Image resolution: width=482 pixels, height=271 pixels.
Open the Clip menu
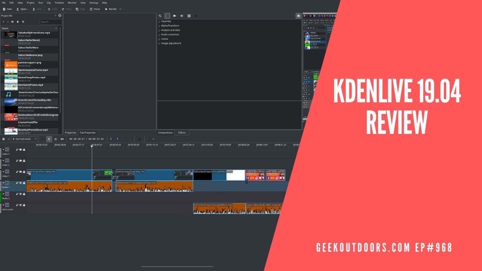(x=49, y=3)
